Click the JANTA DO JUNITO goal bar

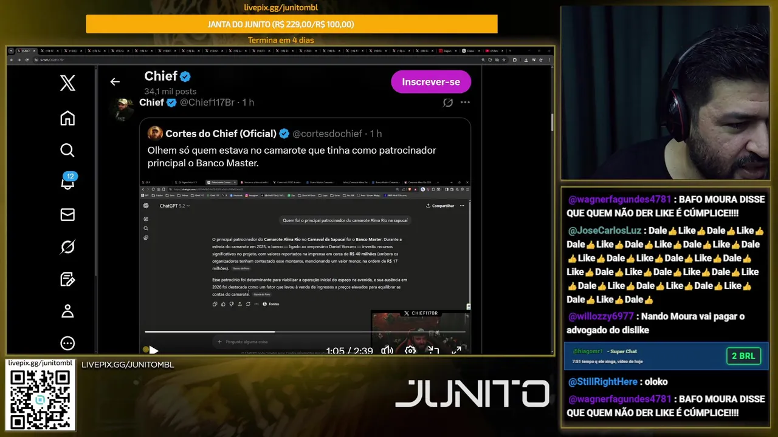tap(292, 24)
